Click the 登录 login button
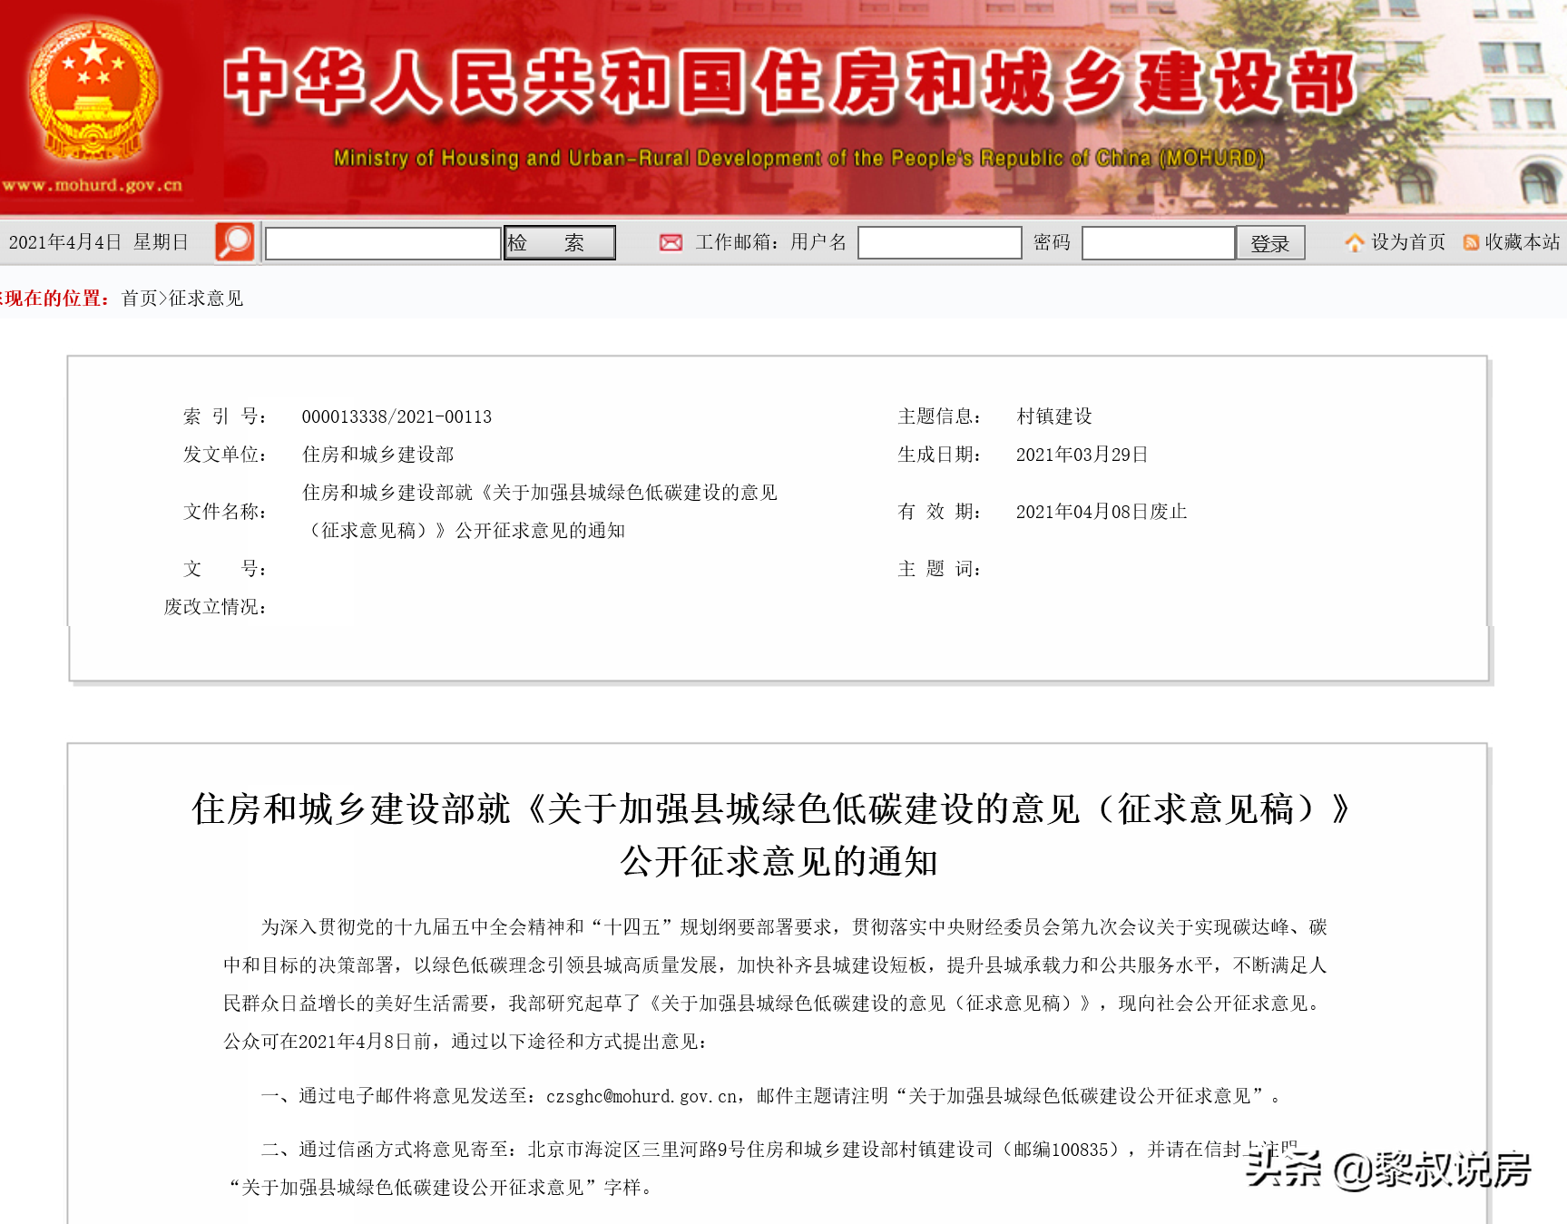Image resolution: width=1567 pixels, height=1224 pixels. tap(1270, 243)
